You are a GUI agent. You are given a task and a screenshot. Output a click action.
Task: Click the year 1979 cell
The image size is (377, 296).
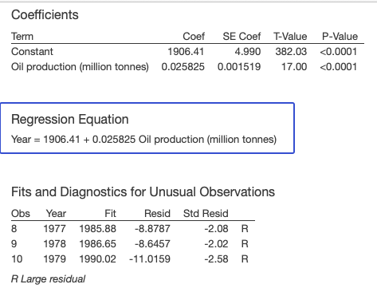pos(55,259)
